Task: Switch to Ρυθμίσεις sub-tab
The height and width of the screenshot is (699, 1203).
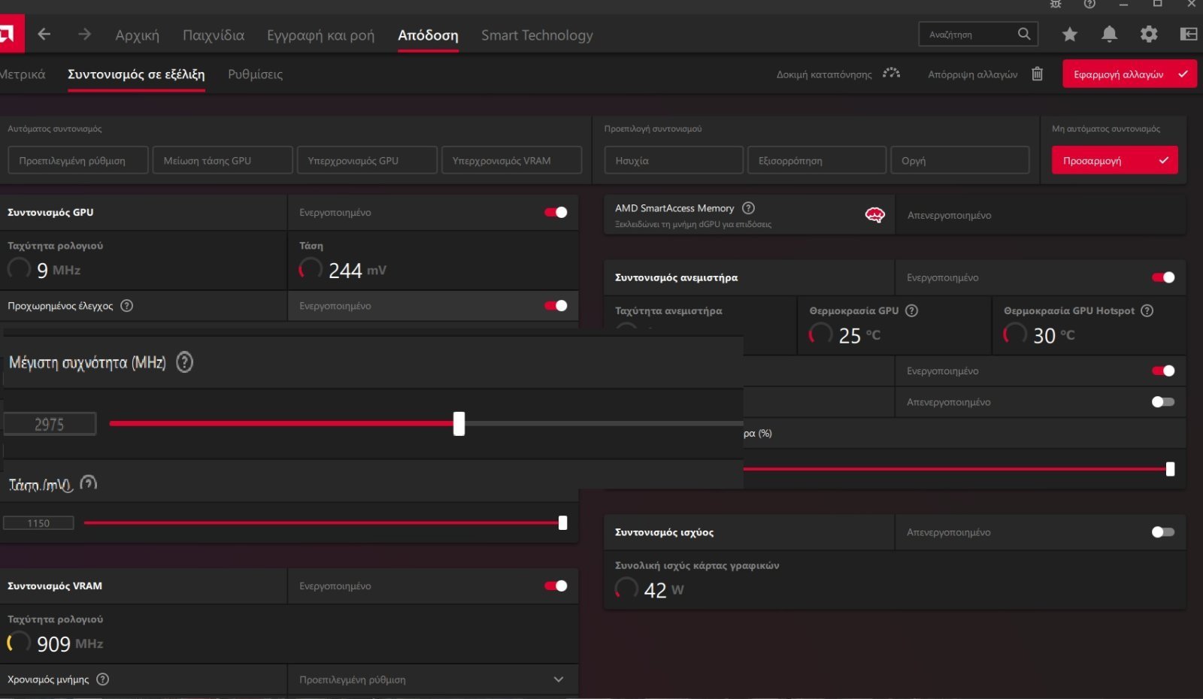Action: pyautogui.click(x=255, y=74)
